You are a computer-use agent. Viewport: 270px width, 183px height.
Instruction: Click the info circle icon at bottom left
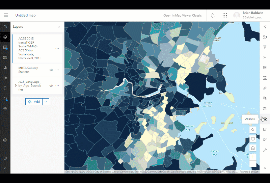[x=5, y=158]
